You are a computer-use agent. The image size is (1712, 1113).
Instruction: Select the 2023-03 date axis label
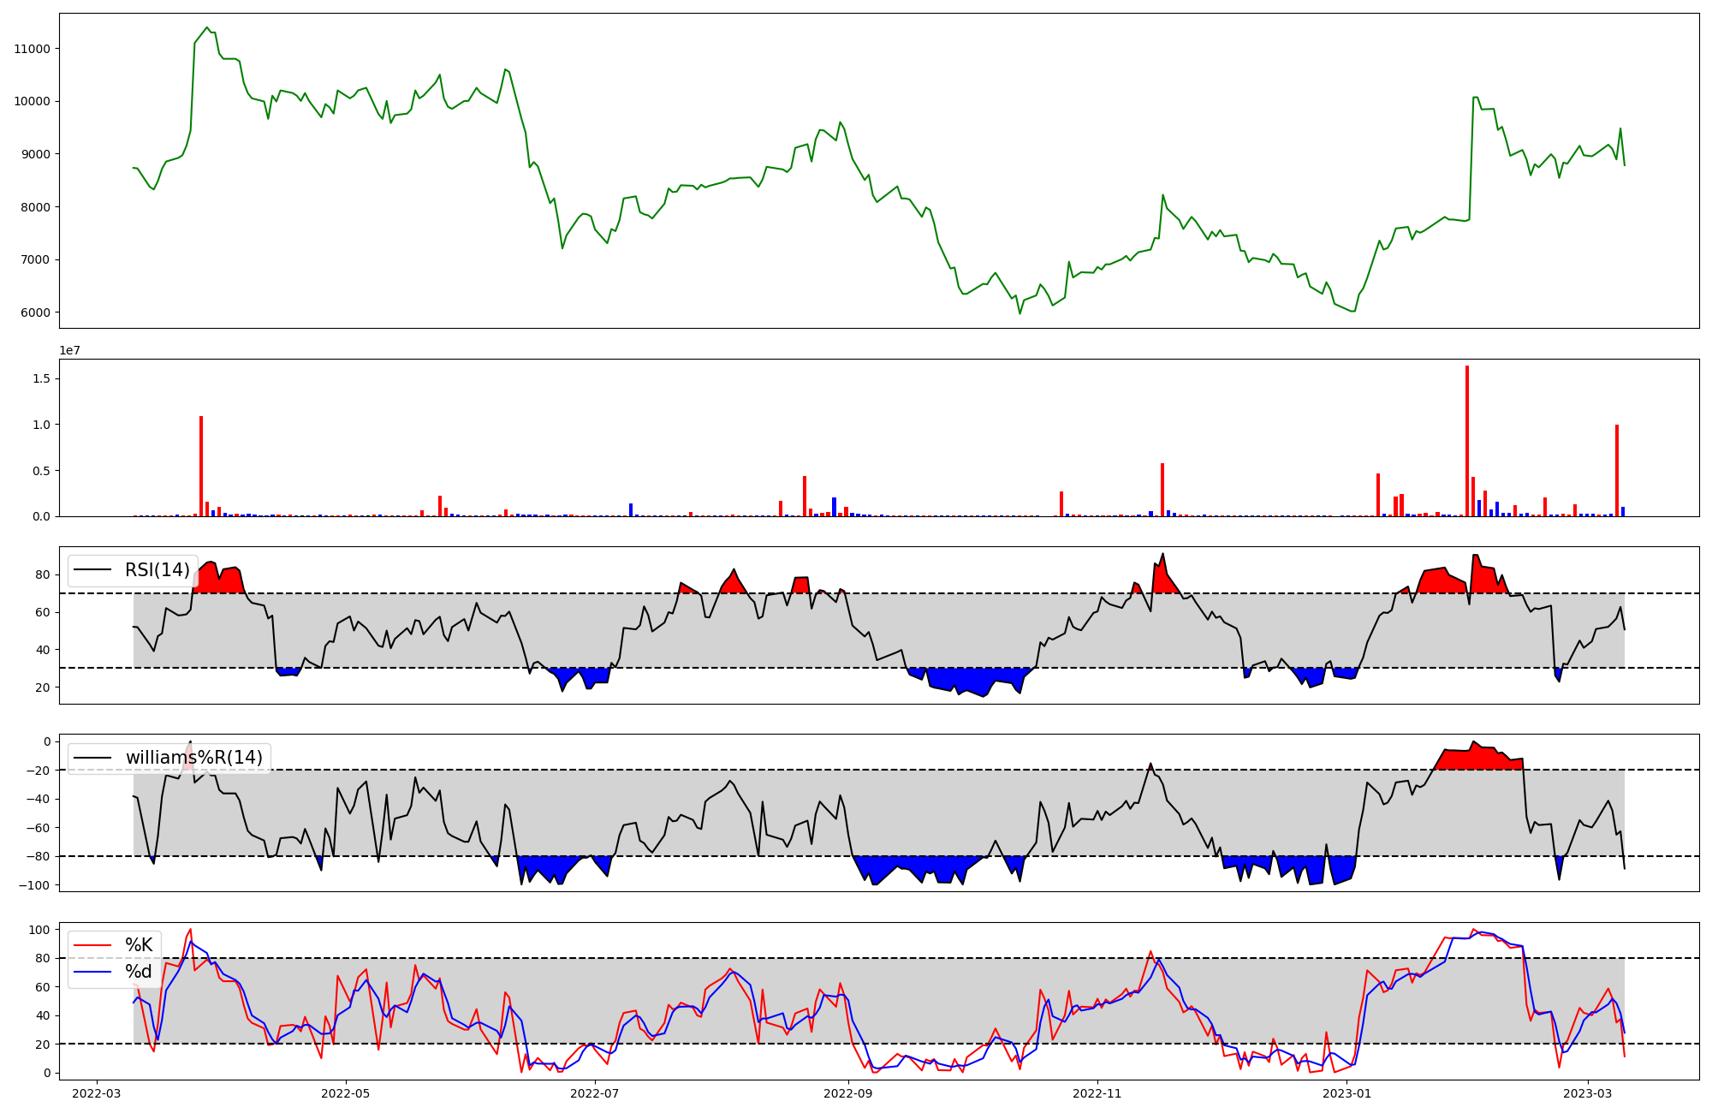[x=1587, y=1093]
